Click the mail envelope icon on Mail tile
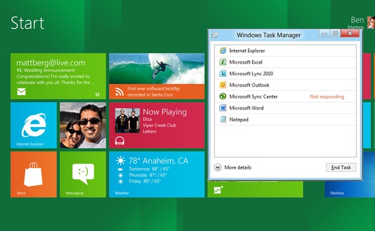Screen dimensions: 375x231 (x=21, y=92)
